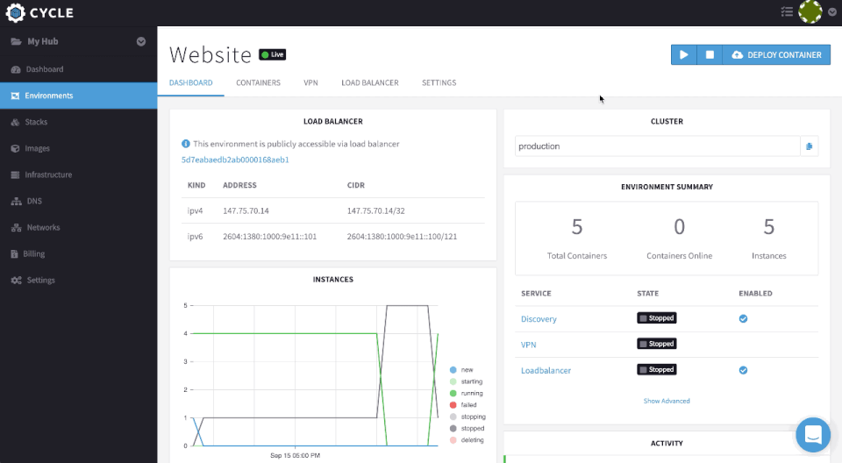Click the Dashboard gauge icon in sidebar
842x463 pixels.
[16, 69]
